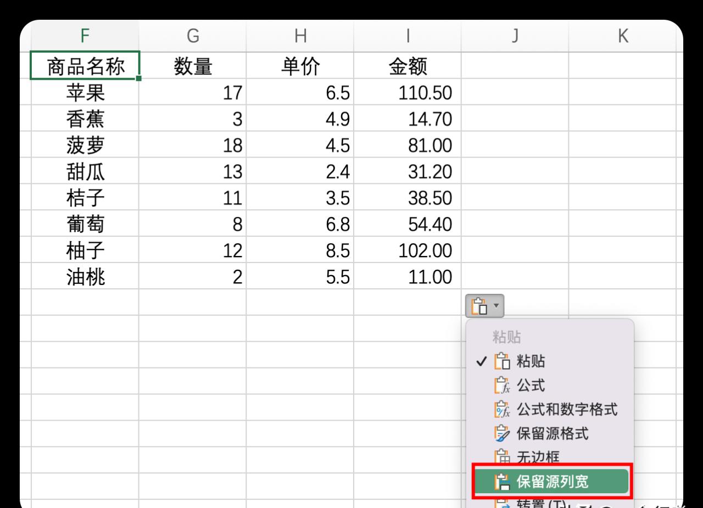The height and width of the screenshot is (508, 703).
Task: Select 公式 paste option
Action: coord(550,386)
